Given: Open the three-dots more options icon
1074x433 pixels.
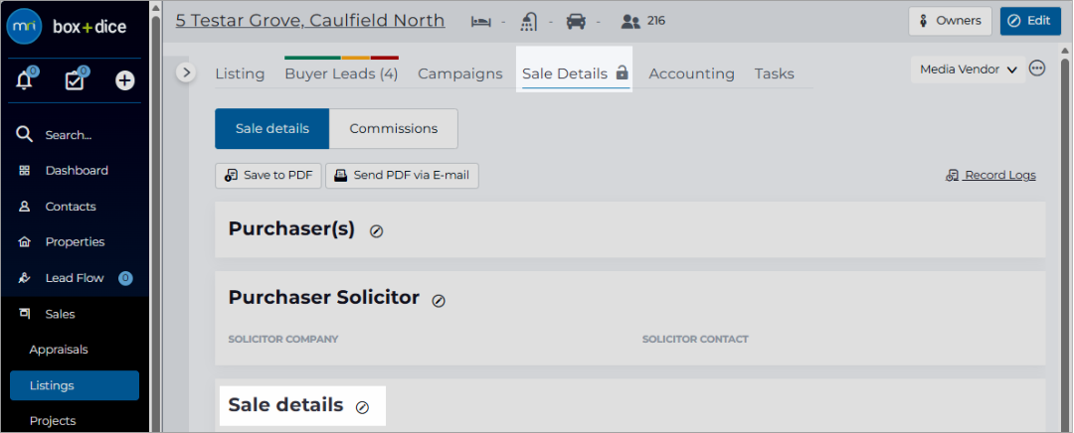Looking at the screenshot, I should [x=1037, y=69].
